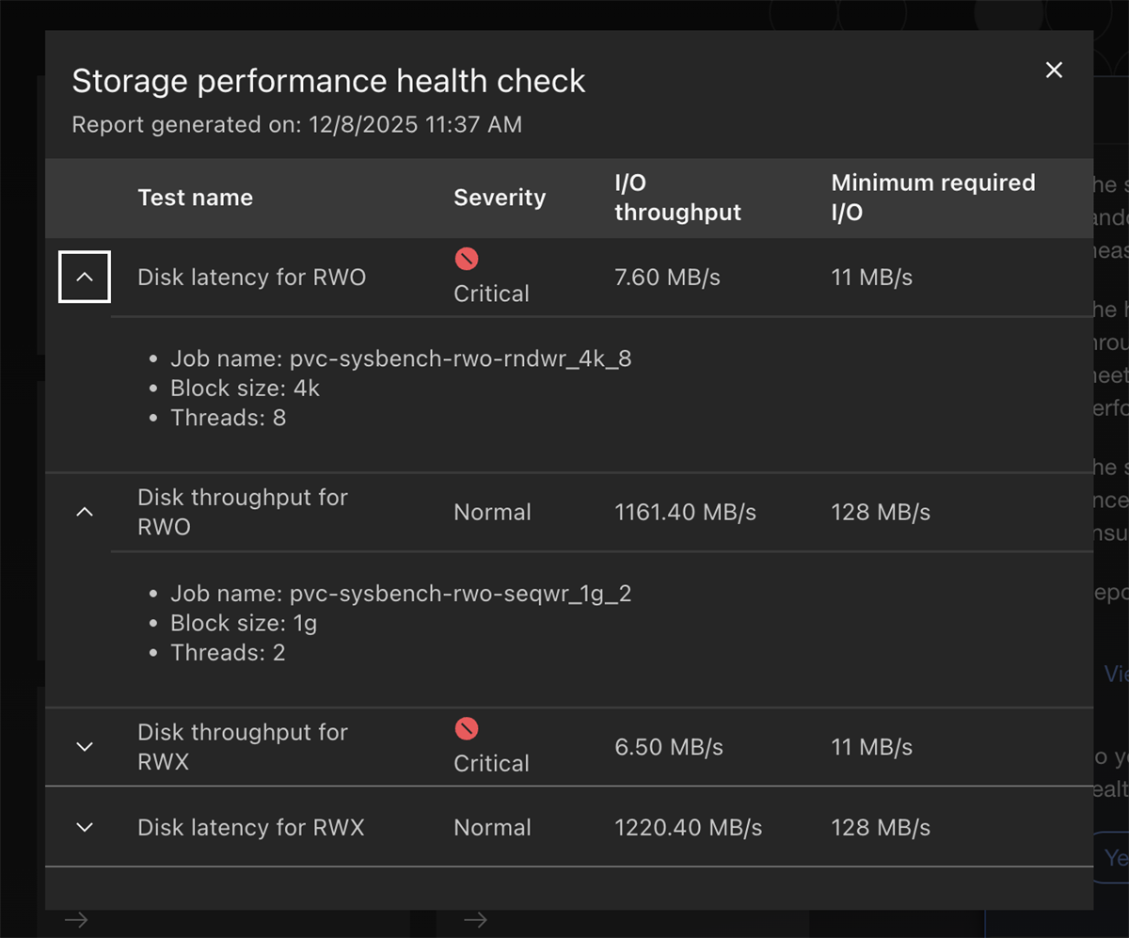Click the pvc-sysbench-rwo-seqwr_1g_2 job name
Screen dimensions: 1129x938
(x=460, y=594)
